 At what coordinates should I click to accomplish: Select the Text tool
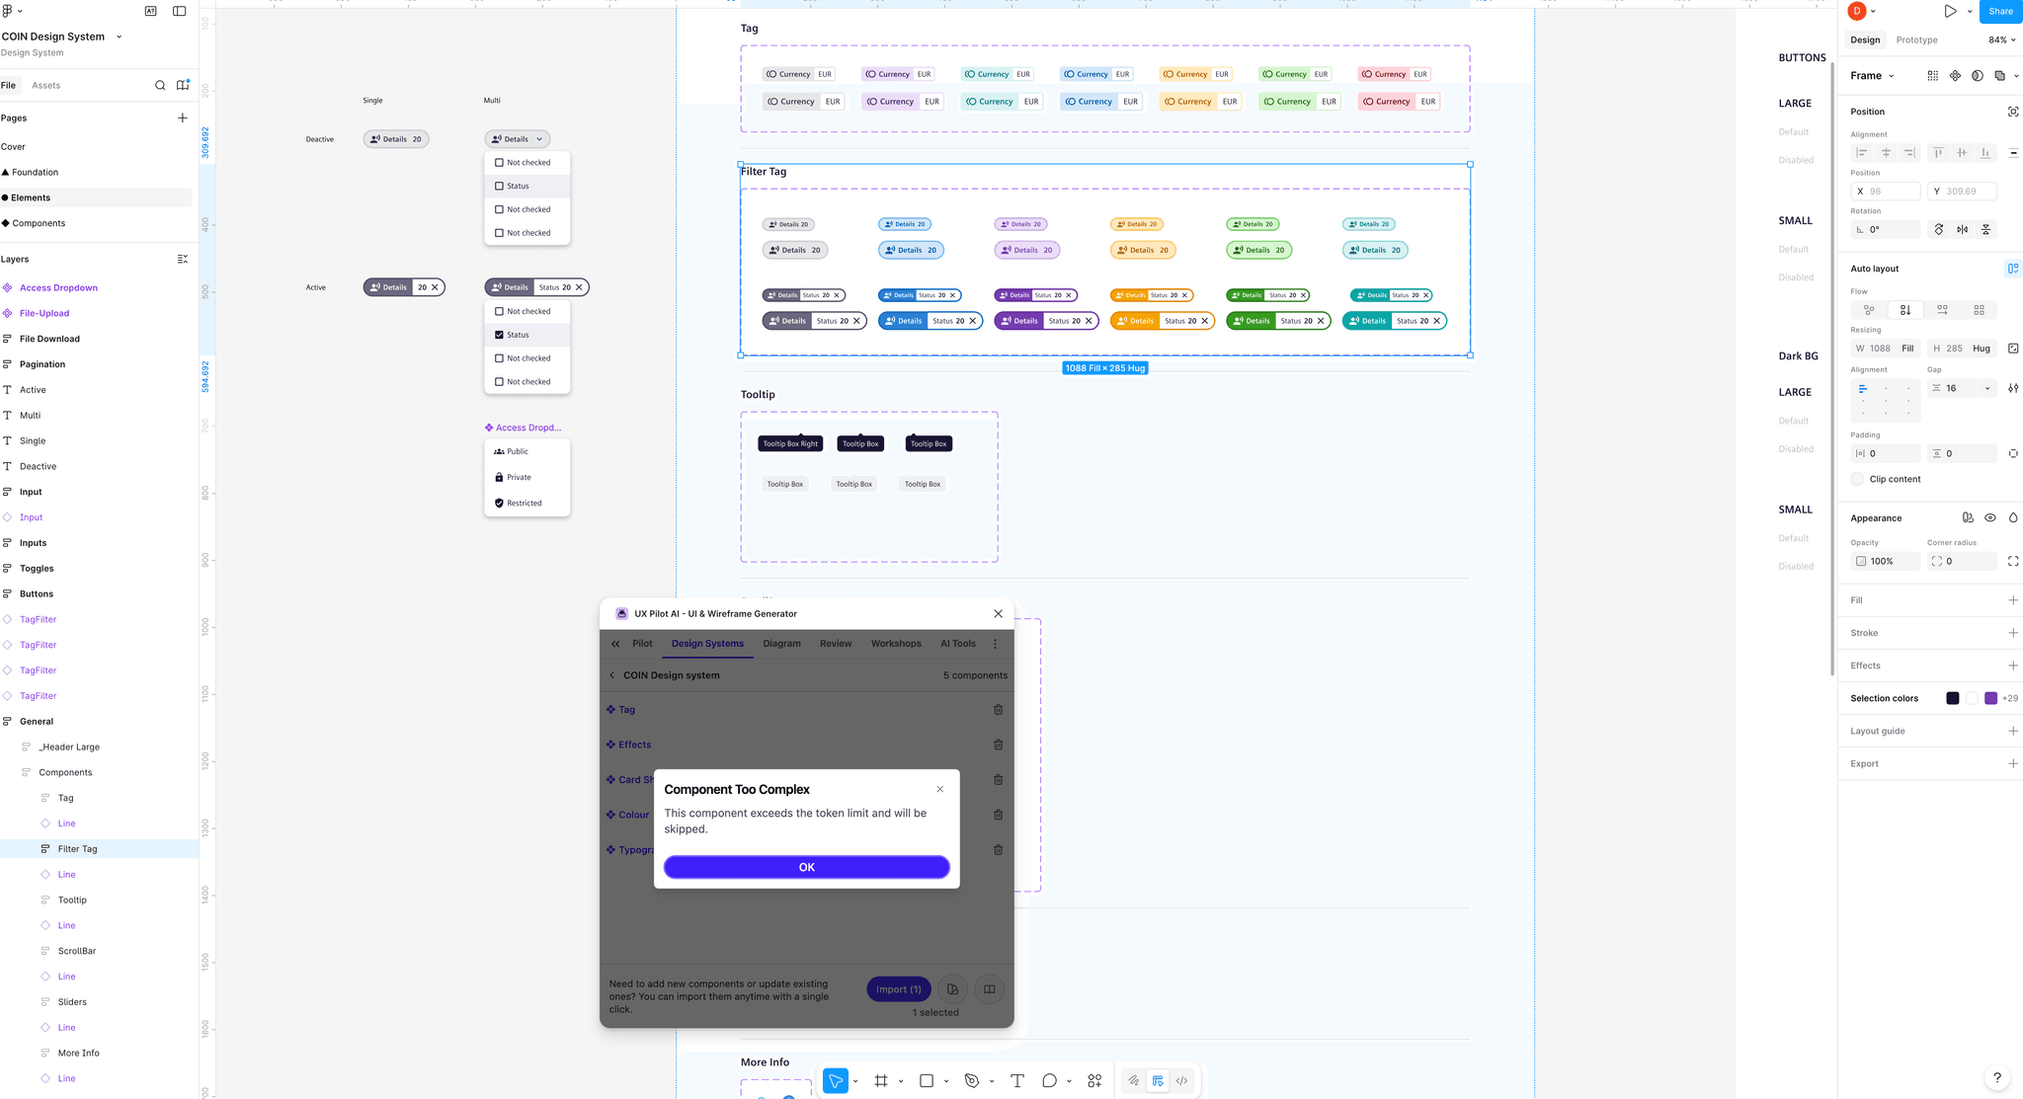coord(1016,1081)
